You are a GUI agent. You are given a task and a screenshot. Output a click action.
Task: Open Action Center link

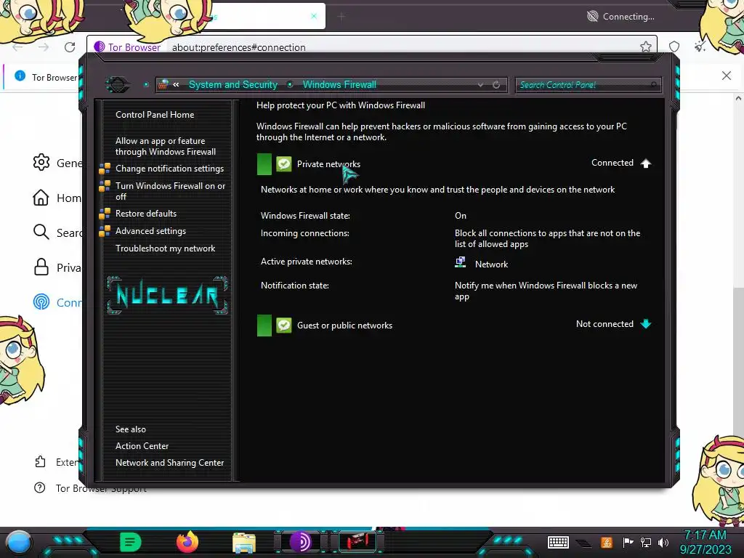point(142,446)
